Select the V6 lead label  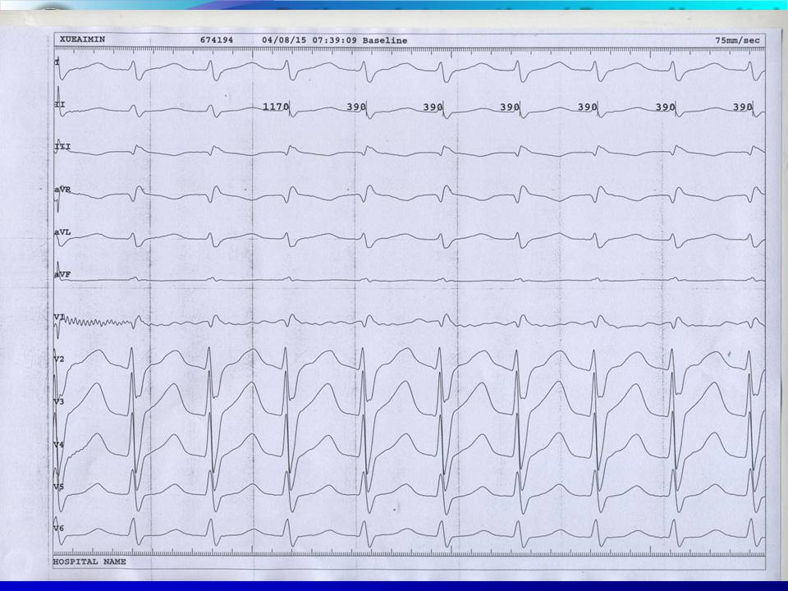click(x=59, y=528)
